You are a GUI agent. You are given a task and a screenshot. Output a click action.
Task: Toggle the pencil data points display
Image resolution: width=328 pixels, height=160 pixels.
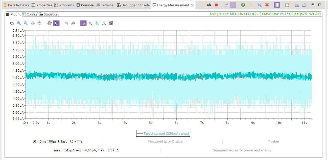click(83, 23)
